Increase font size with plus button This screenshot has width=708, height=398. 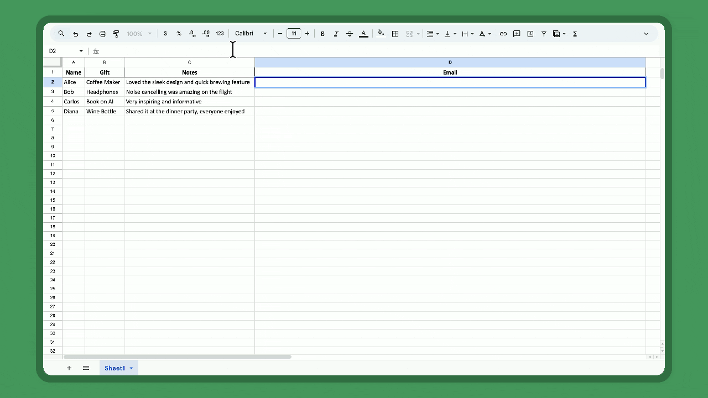308,34
